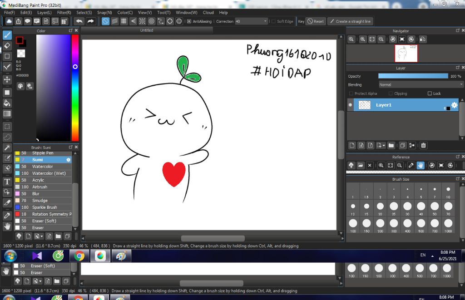Open the Snap menu

[104, 12]
